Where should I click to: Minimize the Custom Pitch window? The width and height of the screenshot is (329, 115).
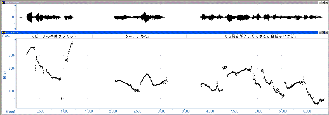coord(320,33)
